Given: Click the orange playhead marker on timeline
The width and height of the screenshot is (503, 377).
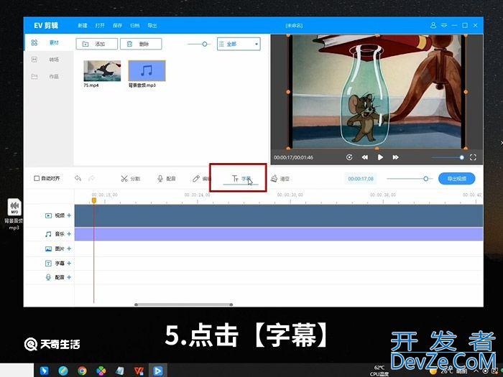Looking at the screenshot, I should pos(94,200).
